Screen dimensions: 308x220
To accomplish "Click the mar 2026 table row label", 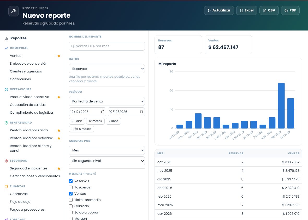I will [x=165, y=205].
